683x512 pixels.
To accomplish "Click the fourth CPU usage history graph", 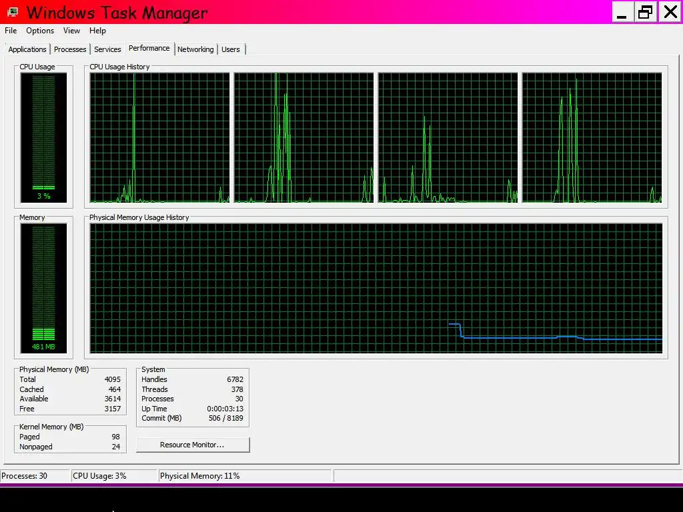I will click(592, 137).
